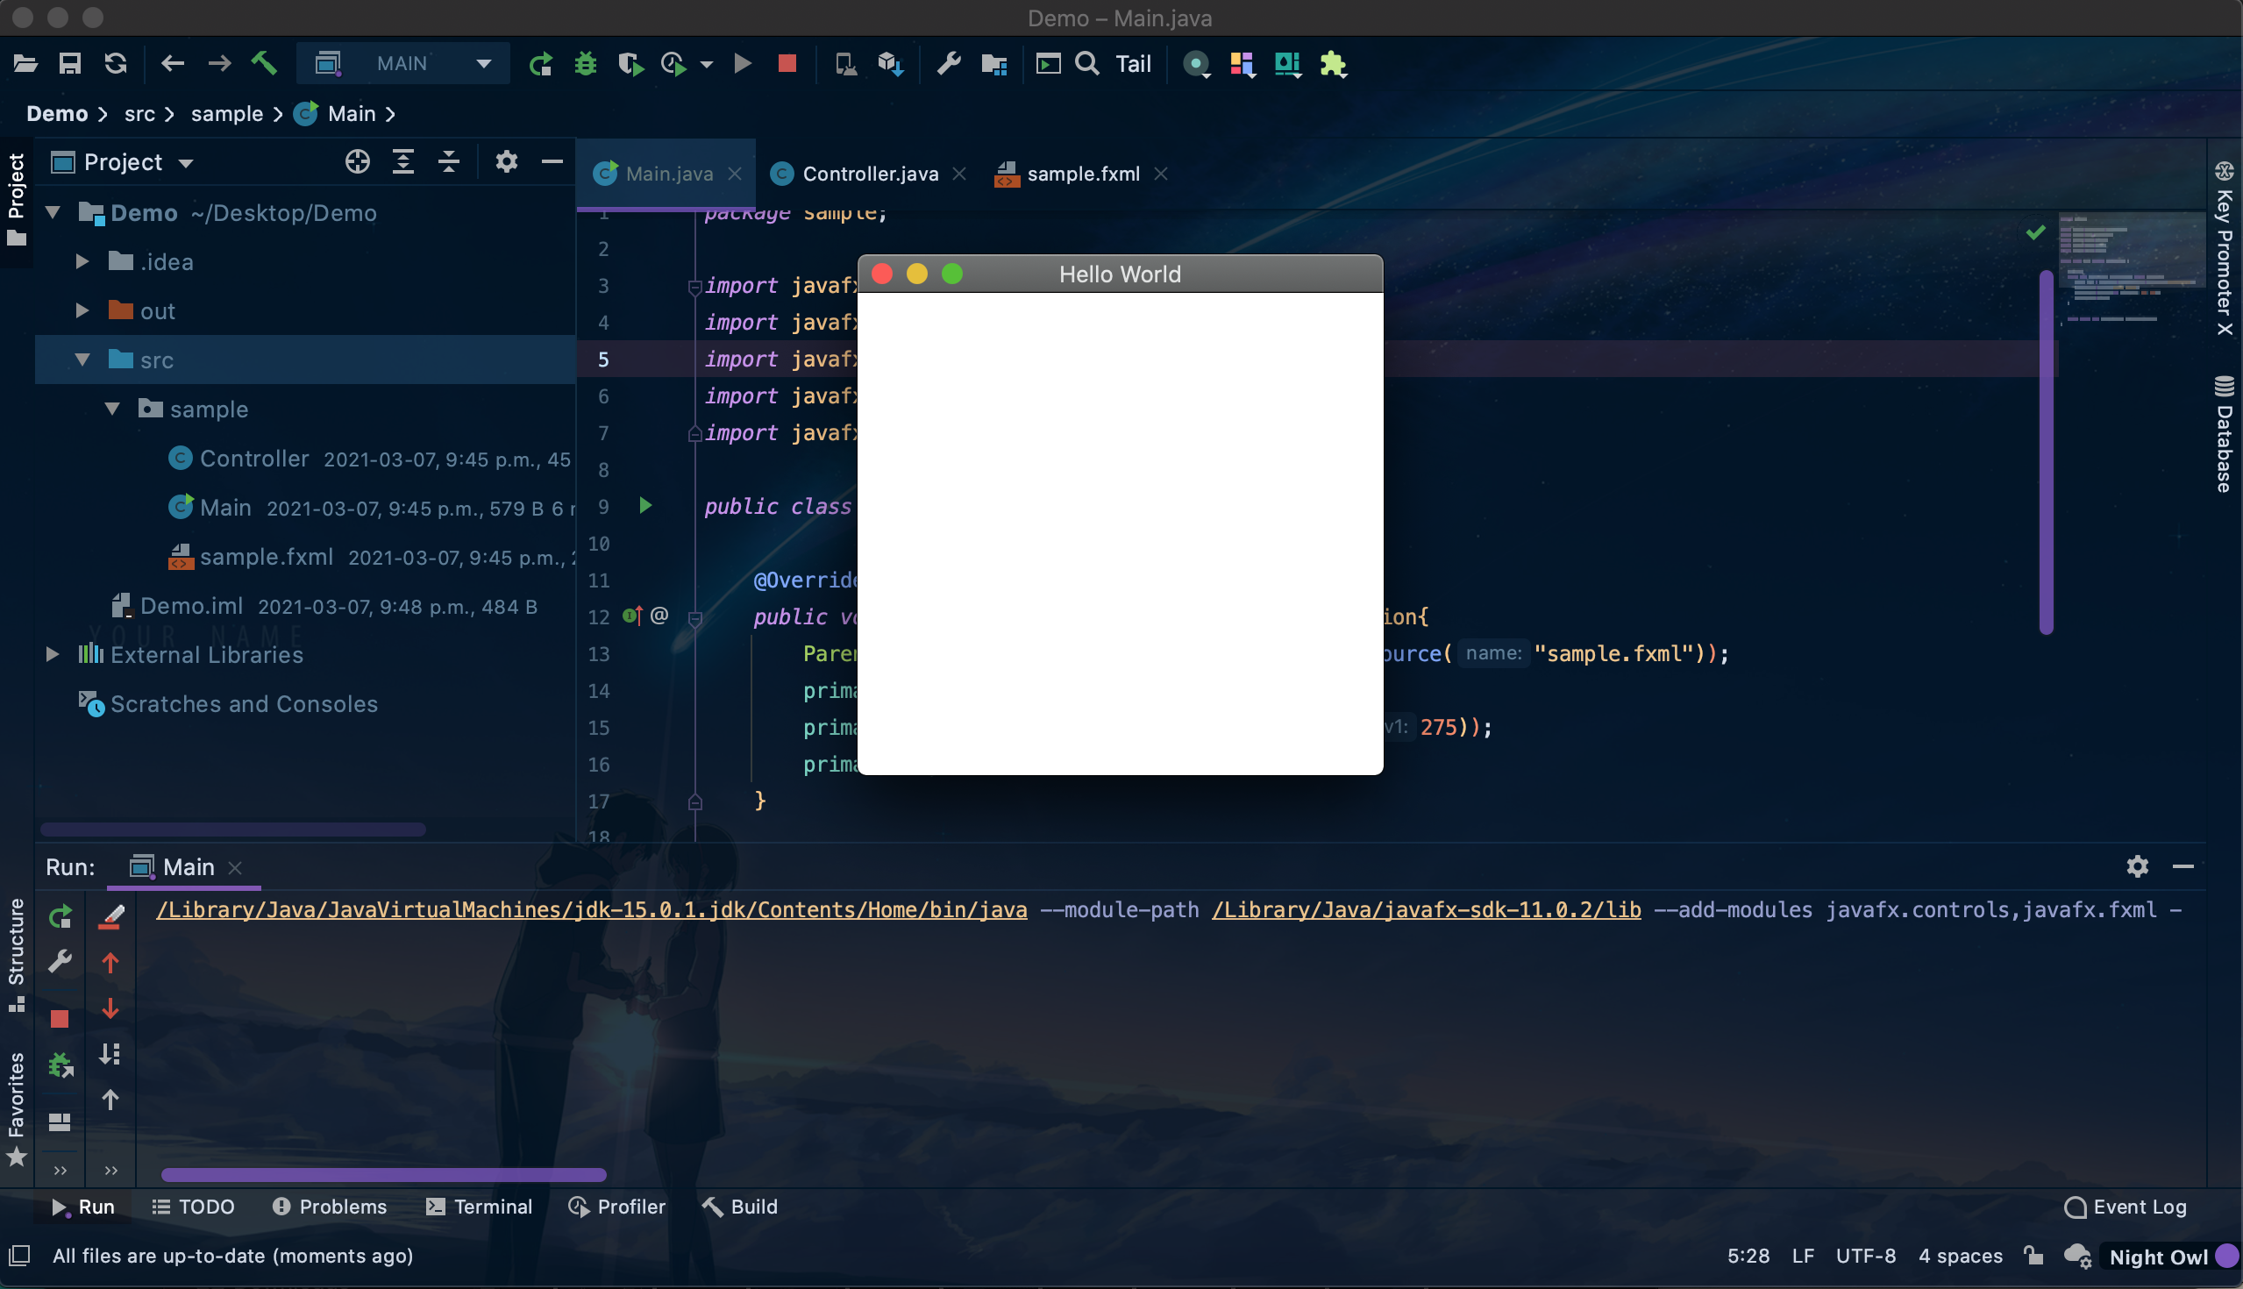2243x1289 pixels.
Task: Run the application using the green play icon
Action: [742, 64]
